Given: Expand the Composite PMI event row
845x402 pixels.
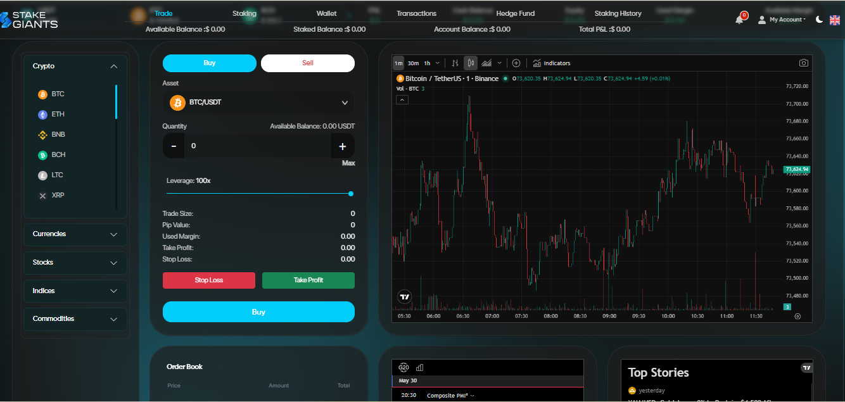Looking at the screenshot, I should pyautogui.click(x=488, y=396).
